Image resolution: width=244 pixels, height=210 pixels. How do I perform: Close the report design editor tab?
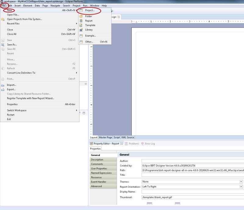pos(119,17)
